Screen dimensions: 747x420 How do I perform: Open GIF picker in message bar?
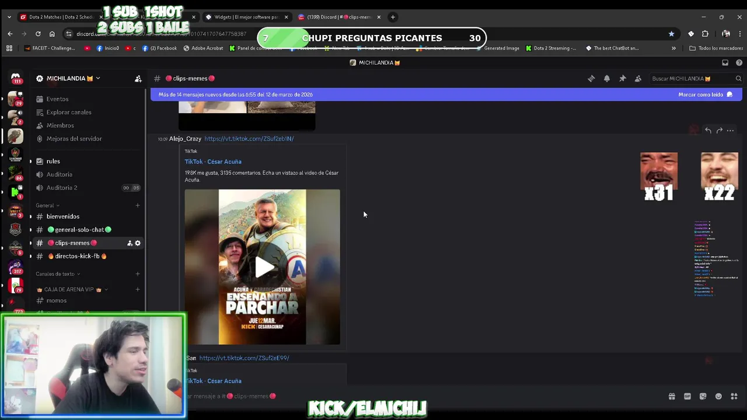(687, 396)
